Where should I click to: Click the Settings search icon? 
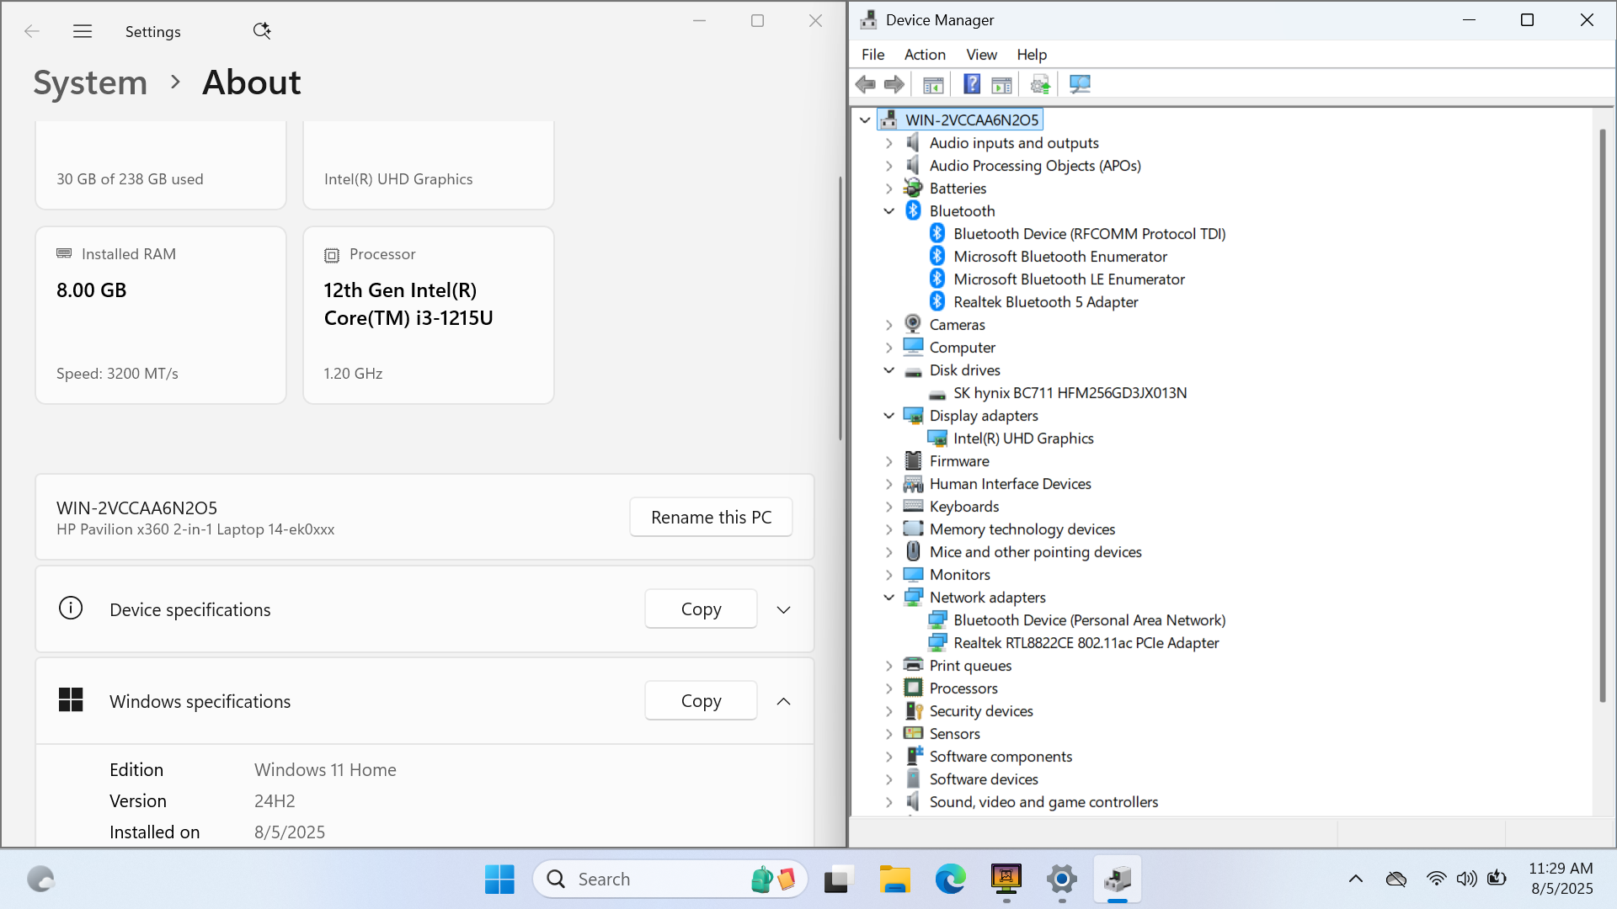pyautogui.click(x=262, y=31)
